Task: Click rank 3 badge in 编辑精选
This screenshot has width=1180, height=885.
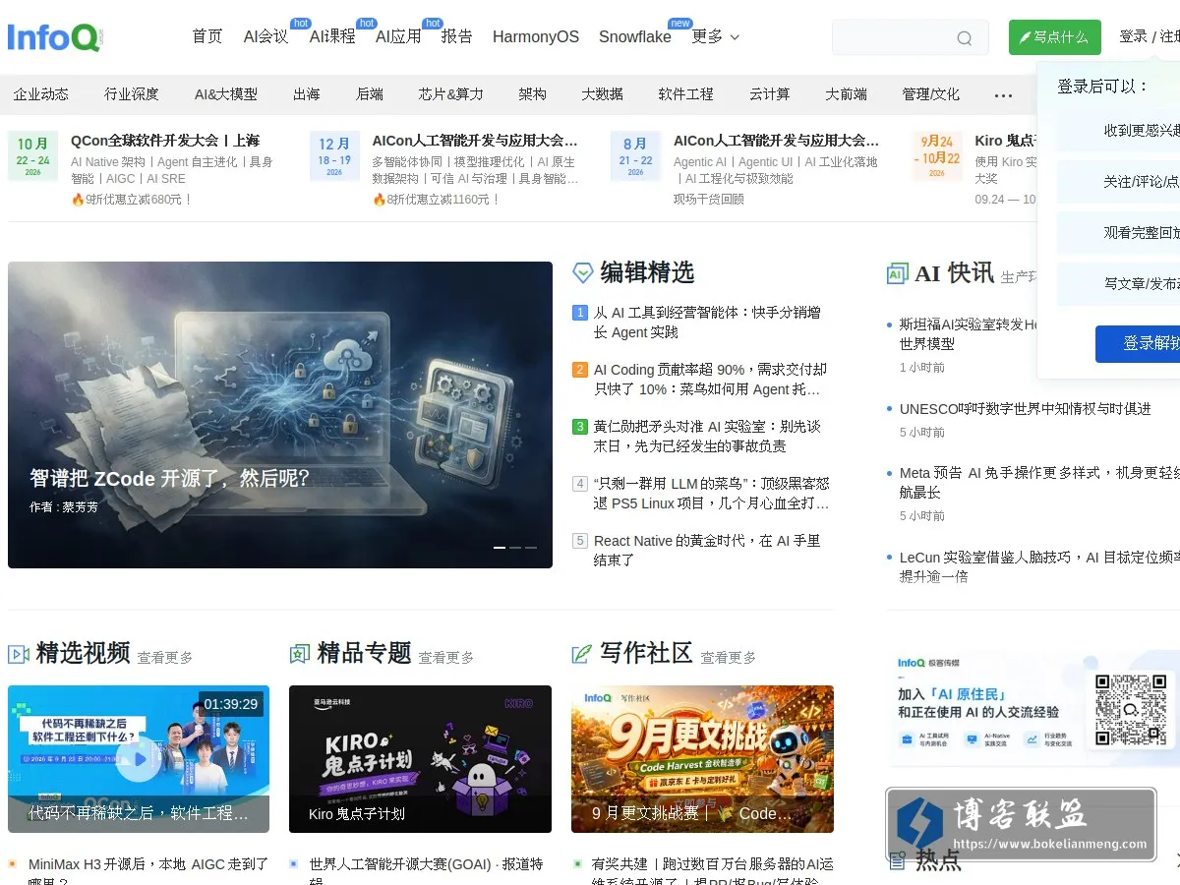Action: tap(580, 427)
